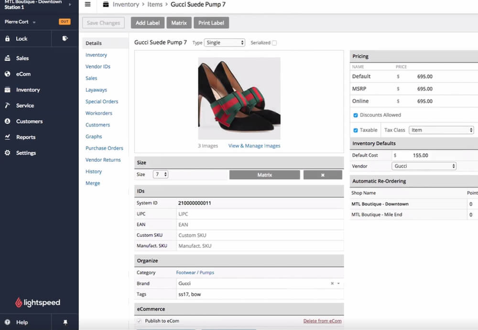Screen dimensions: 478x330
Task: Uncheck Discounts Allowed
Action: point(356,115)
